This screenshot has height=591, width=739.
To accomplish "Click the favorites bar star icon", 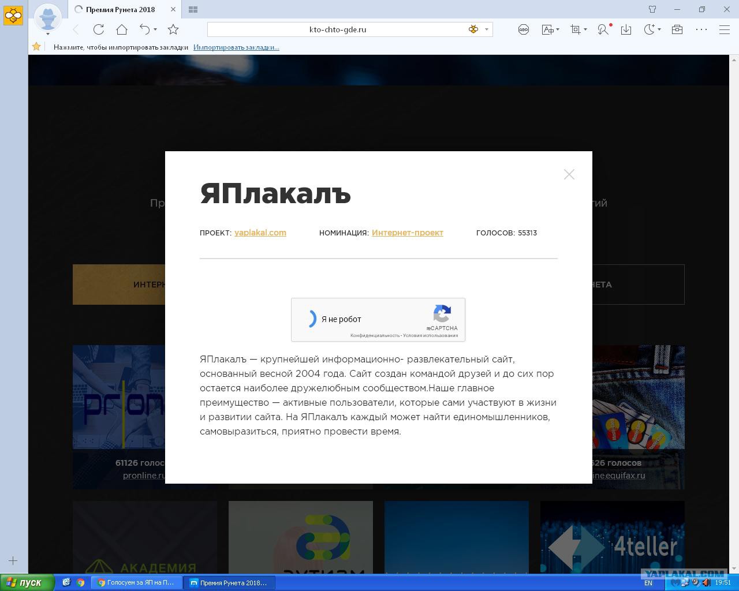I will [36, 47].
